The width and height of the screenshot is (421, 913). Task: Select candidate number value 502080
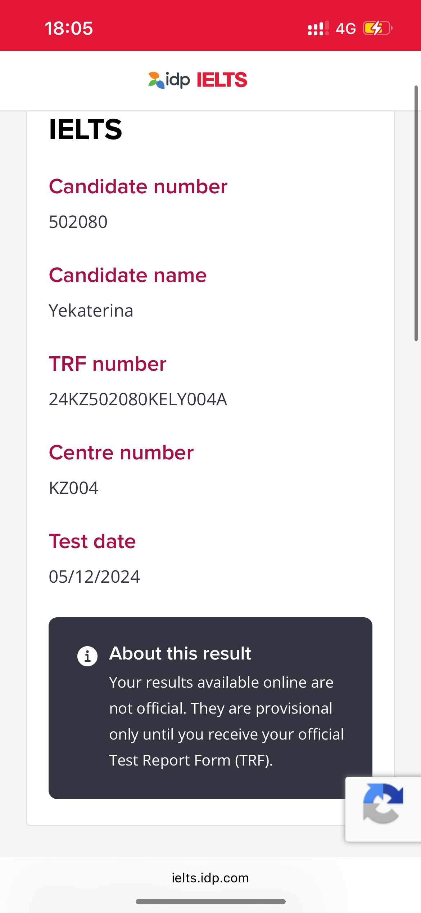(78, 222)
